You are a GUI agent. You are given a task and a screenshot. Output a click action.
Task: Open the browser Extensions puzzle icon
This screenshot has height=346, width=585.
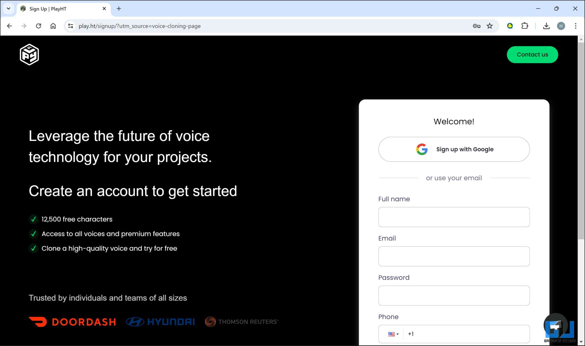point(525,26)
